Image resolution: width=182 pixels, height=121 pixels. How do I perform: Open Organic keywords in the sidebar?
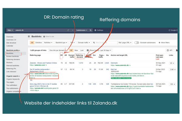pos(13,79)
